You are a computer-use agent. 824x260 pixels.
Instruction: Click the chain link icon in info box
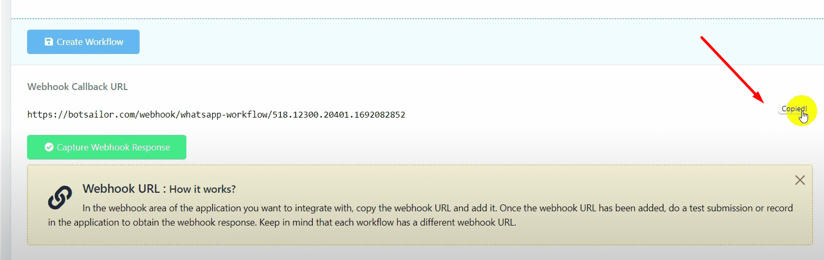tap(60, 197)
